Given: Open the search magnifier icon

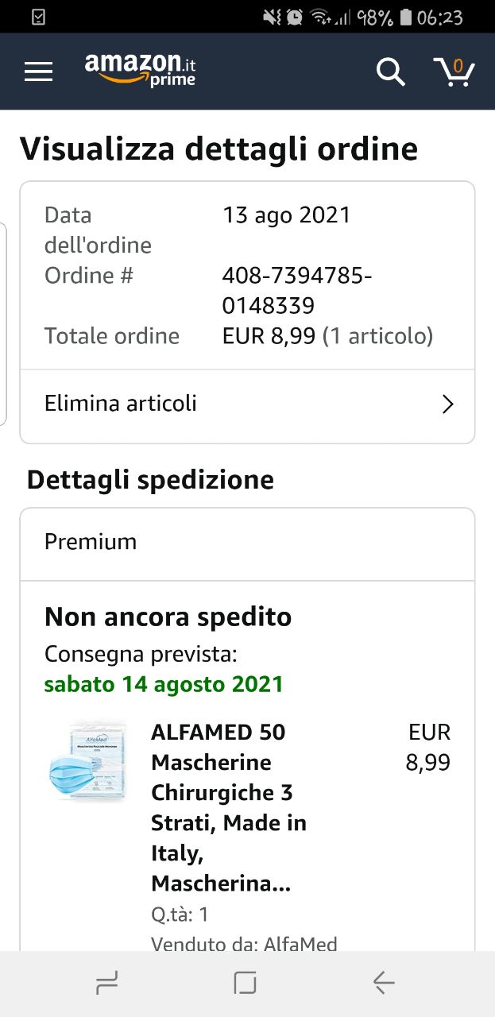Looking at the screenshot, I should [390, 72].
